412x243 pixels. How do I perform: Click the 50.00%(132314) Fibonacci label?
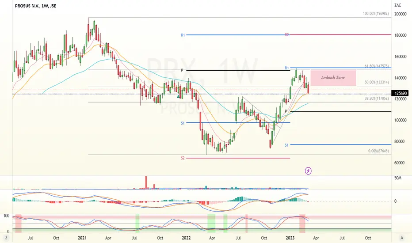pos(377,82)
